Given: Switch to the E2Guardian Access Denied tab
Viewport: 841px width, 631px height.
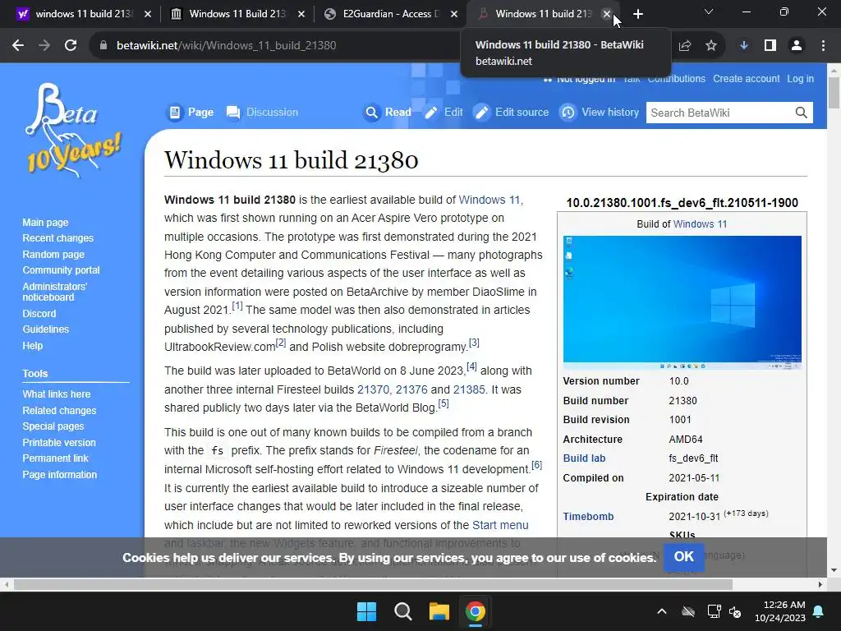Looking at the screenshot, I should (x=388, y=14).
